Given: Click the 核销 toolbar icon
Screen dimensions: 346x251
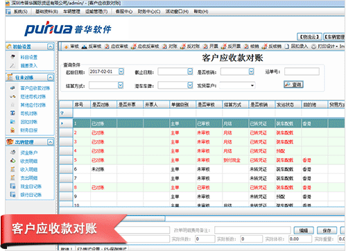Looking at the screenshot, I should (246, 46).
